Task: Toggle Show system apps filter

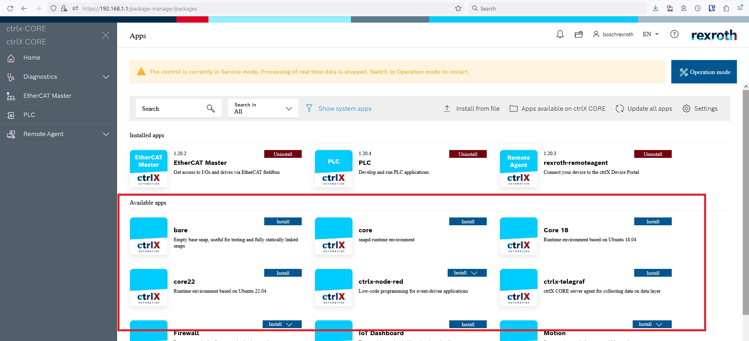Action: [x=338, y=108]
